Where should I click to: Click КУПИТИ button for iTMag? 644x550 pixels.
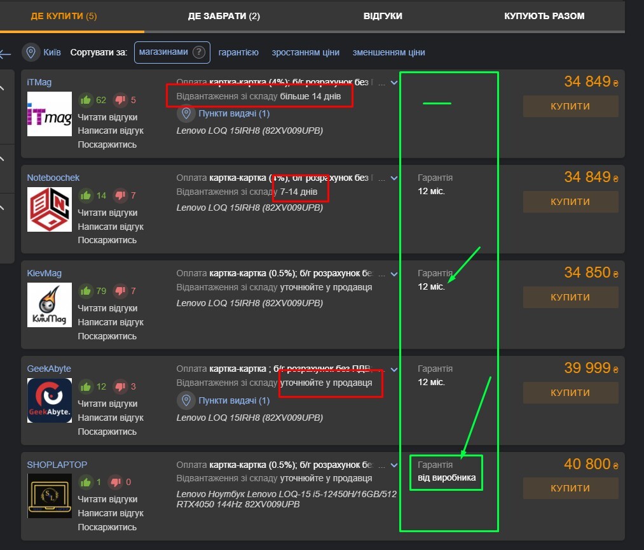click(x=570, y=106)
